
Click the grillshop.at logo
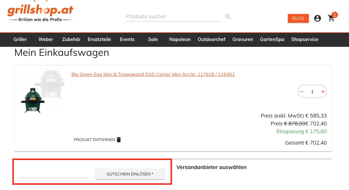(40, 12)
